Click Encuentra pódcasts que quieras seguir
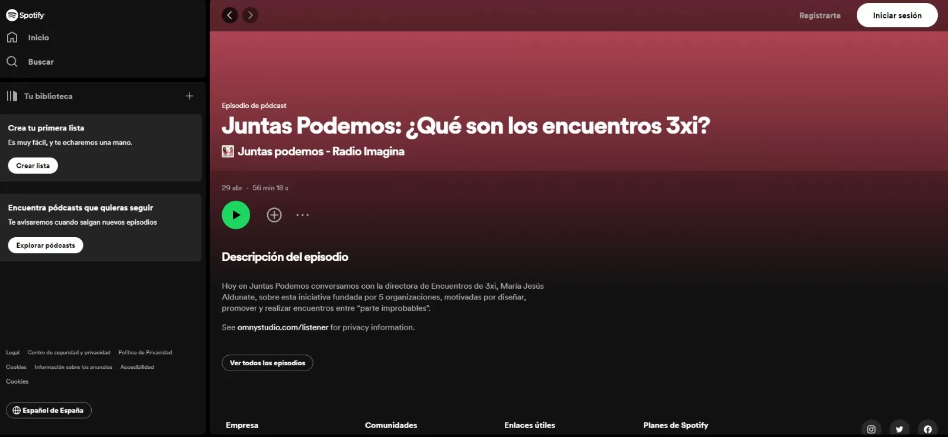Screen dimensions: 948x437 click(81, 208)
